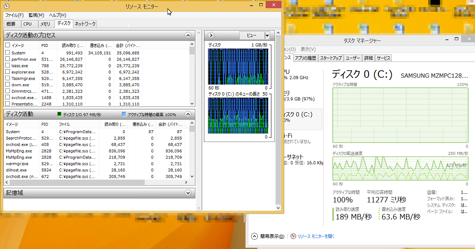The height and width of the screenshot is (249, 475).
Task: Check the explorer.exe checkbox
Action: (x=8, y=71)
